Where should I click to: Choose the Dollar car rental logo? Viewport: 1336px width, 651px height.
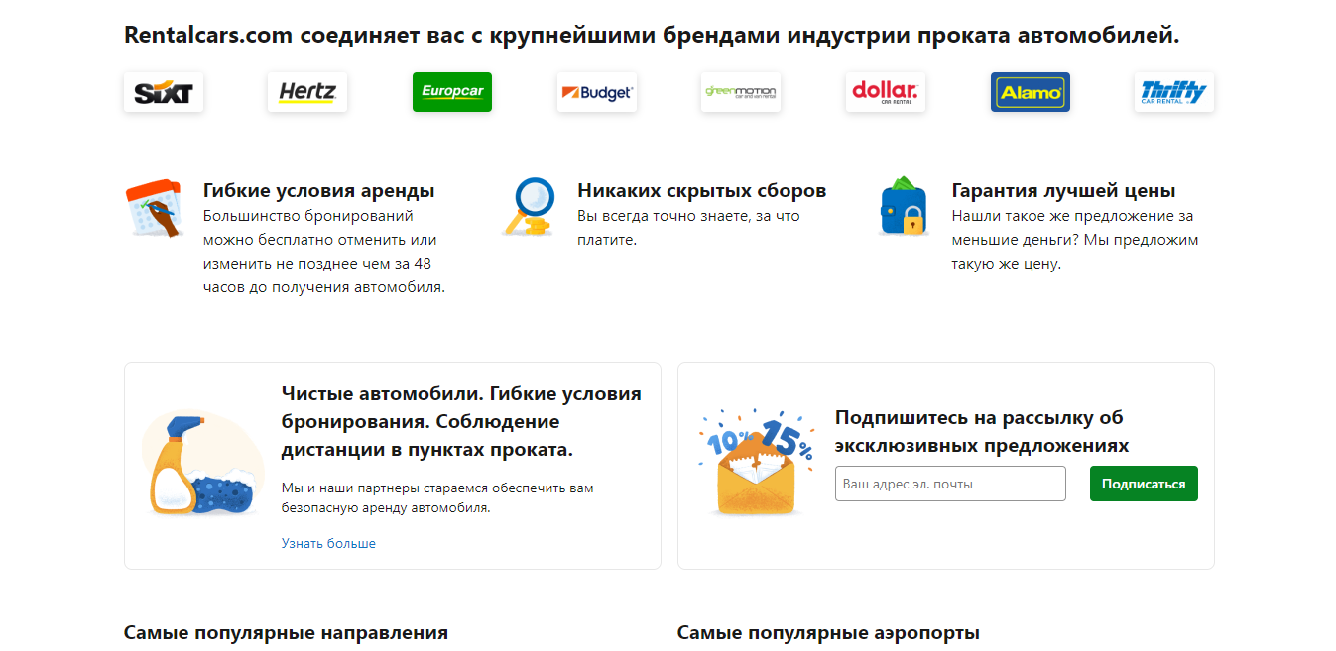[x=886, y=92]
